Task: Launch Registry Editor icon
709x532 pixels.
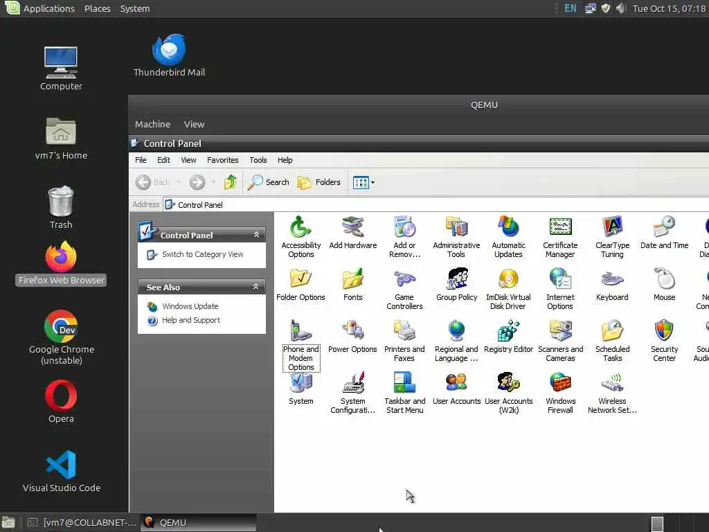Action: [508, 337]
